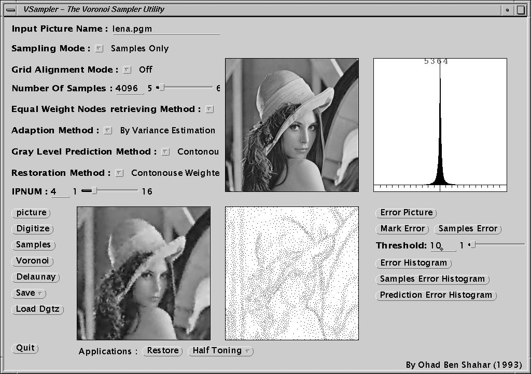Click the Threshold slider handle

(473, 245)
